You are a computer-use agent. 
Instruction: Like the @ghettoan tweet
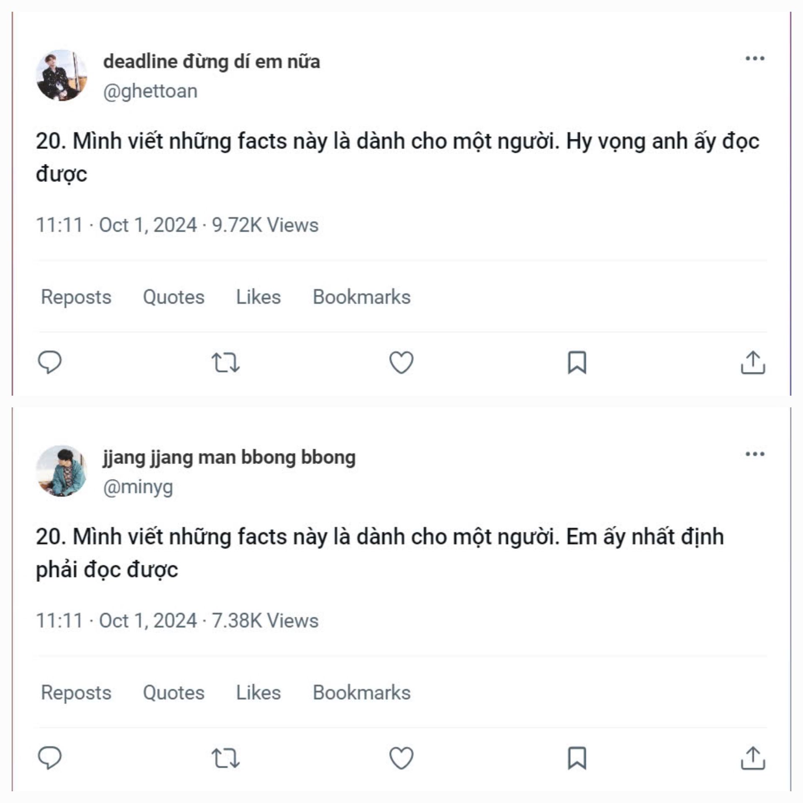coord(401,362)
